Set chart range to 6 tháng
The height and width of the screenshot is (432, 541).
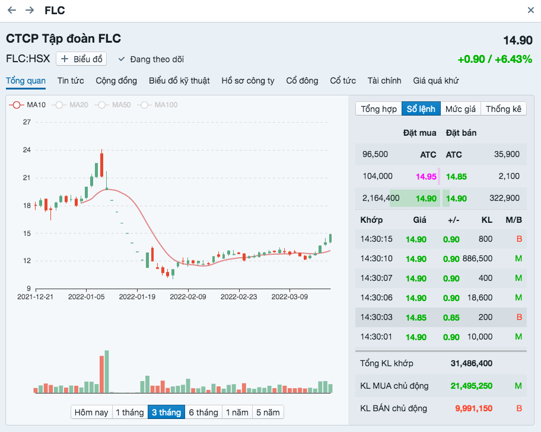pyautogui.click(x=203, y=412)
